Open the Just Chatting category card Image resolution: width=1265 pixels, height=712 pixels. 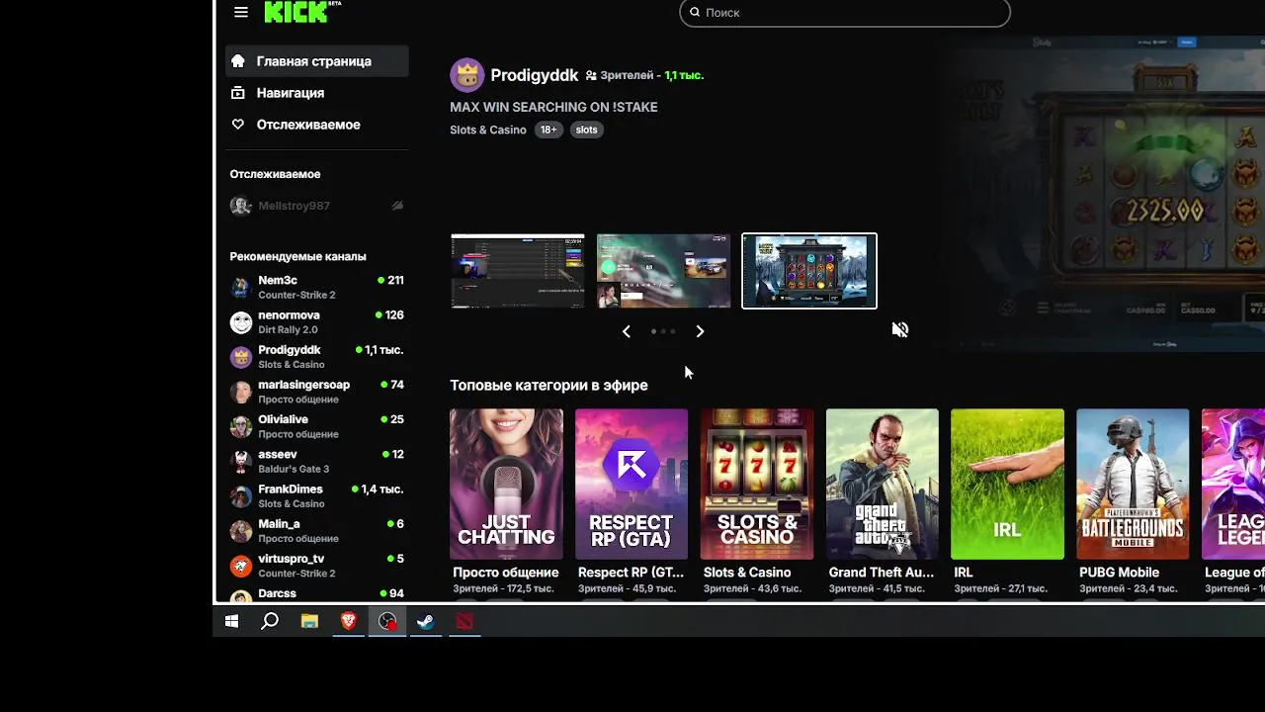[506, 484]
